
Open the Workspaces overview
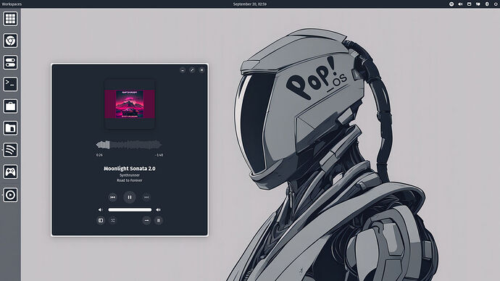pyautogui.click(x=12, y=4)
